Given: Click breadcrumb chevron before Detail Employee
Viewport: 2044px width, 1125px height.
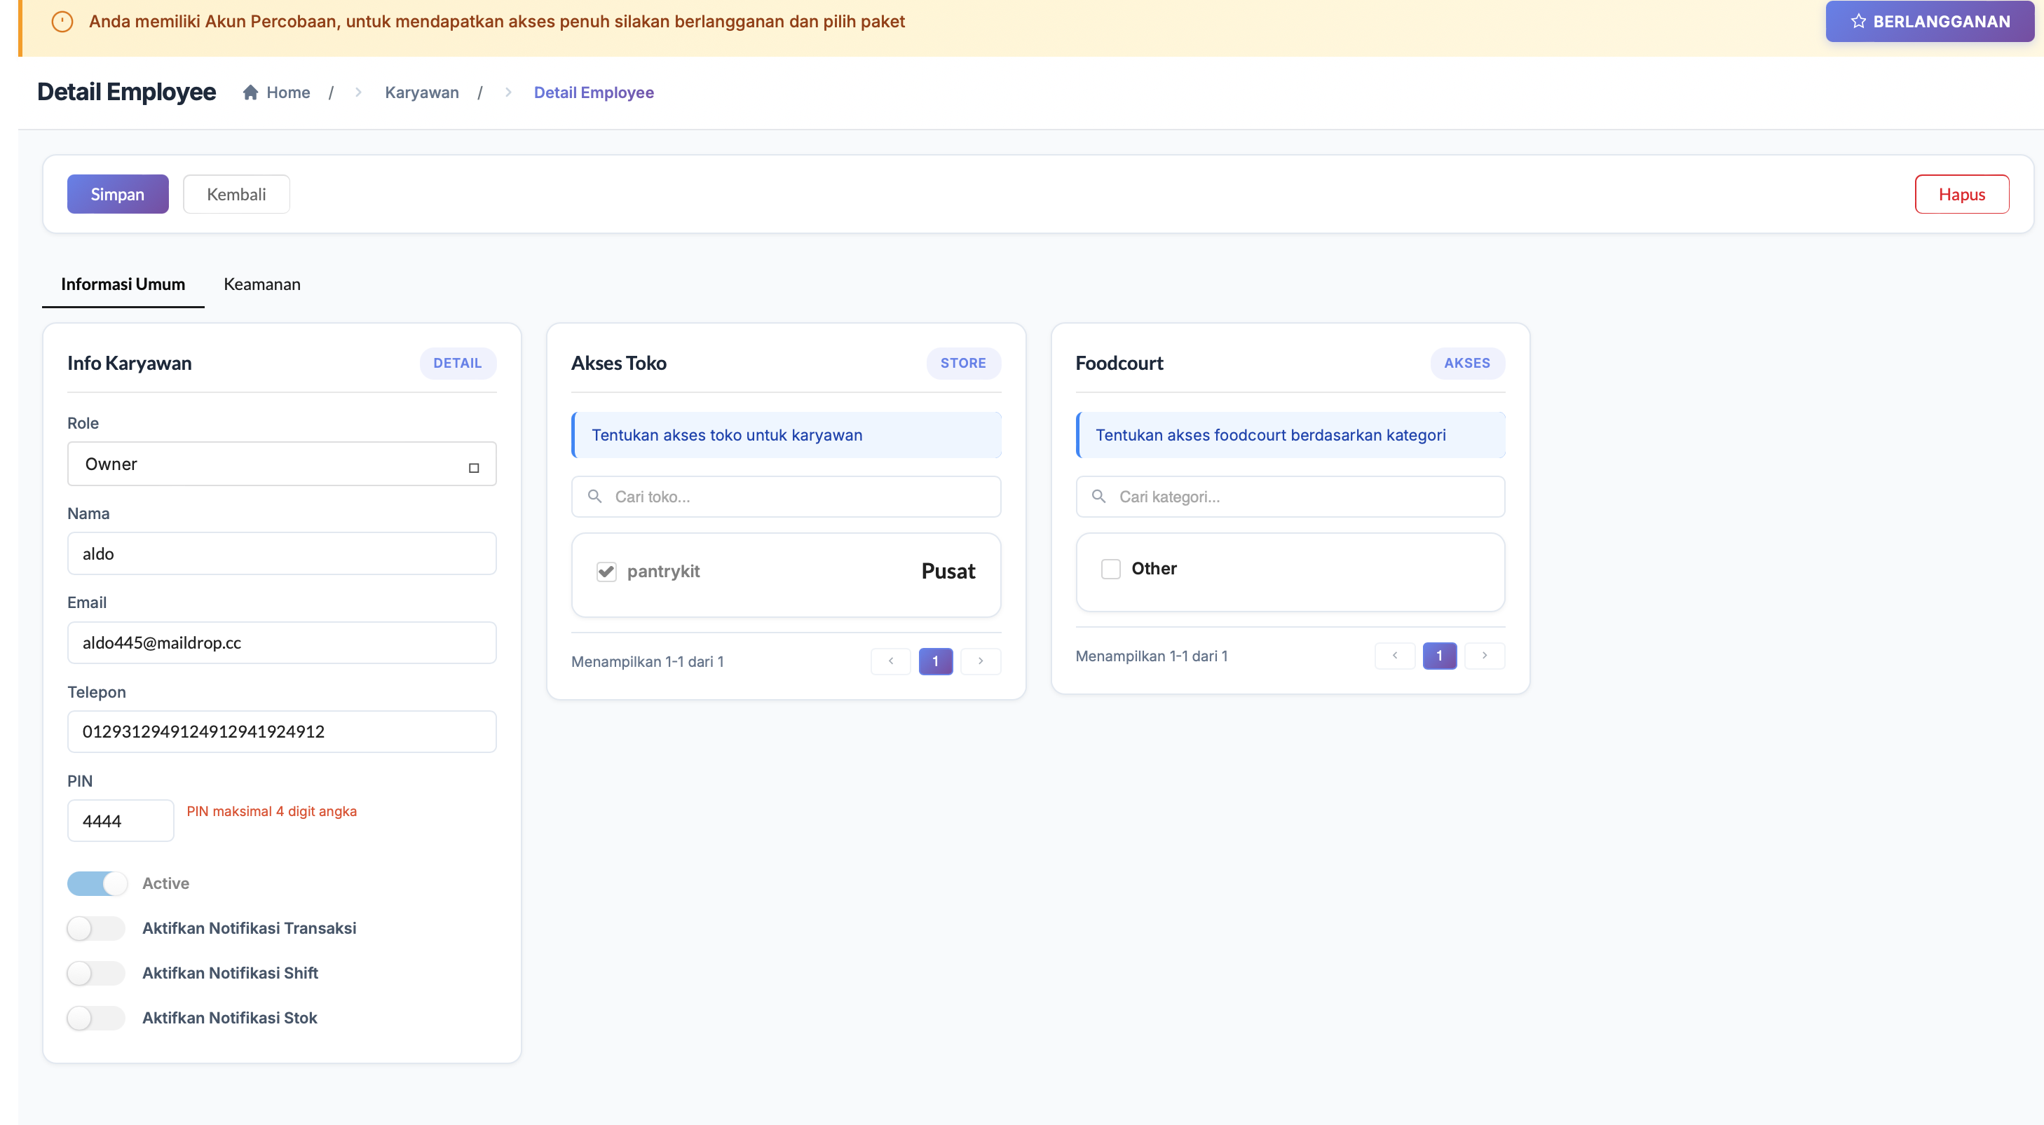Looking at the screenshot, I should click(x=507, y=92).
